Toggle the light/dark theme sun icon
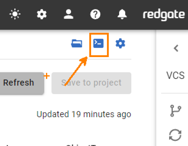188x146 pixels. pos(15,14)
